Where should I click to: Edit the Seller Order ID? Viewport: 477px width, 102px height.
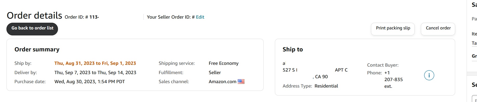point(200,17)
